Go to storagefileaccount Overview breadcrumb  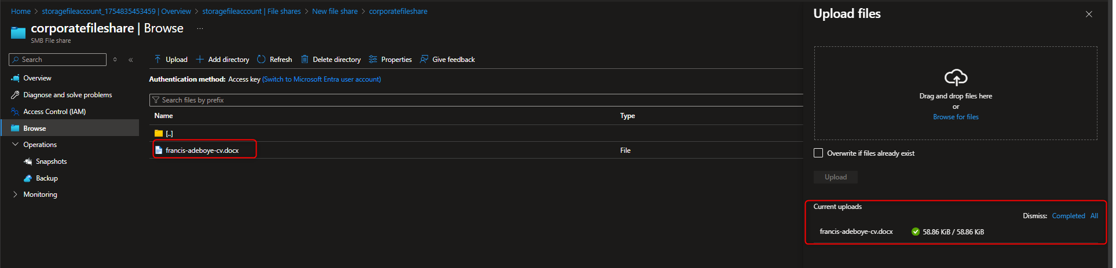pyautogui.click(x=116, y=12)
